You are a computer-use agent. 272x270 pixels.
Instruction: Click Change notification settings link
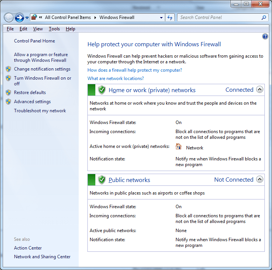(x=42, y=69)
